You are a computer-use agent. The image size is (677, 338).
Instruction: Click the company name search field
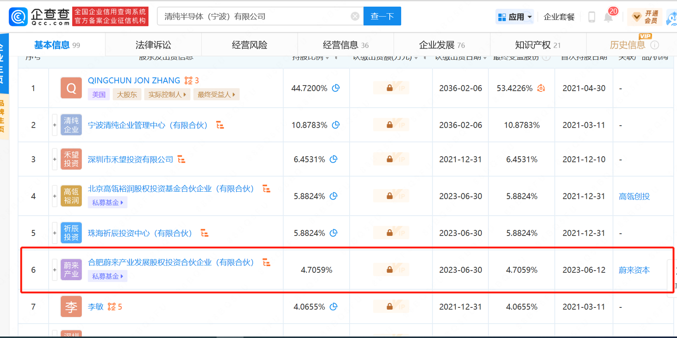[254, 17]
